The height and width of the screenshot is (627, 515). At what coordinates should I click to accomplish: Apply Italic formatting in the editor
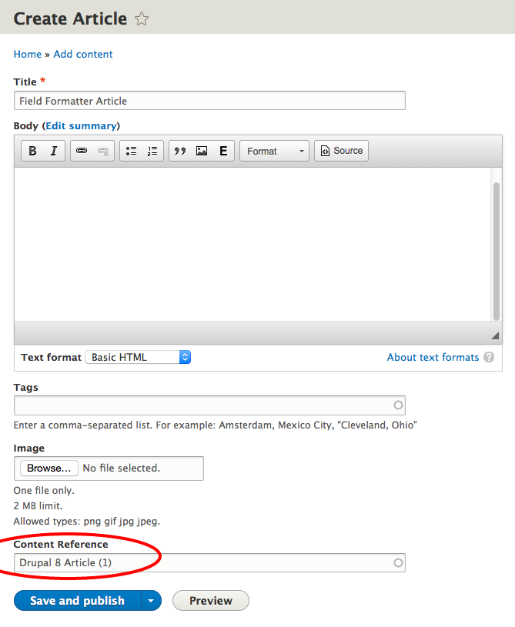[x=53, y=151]
